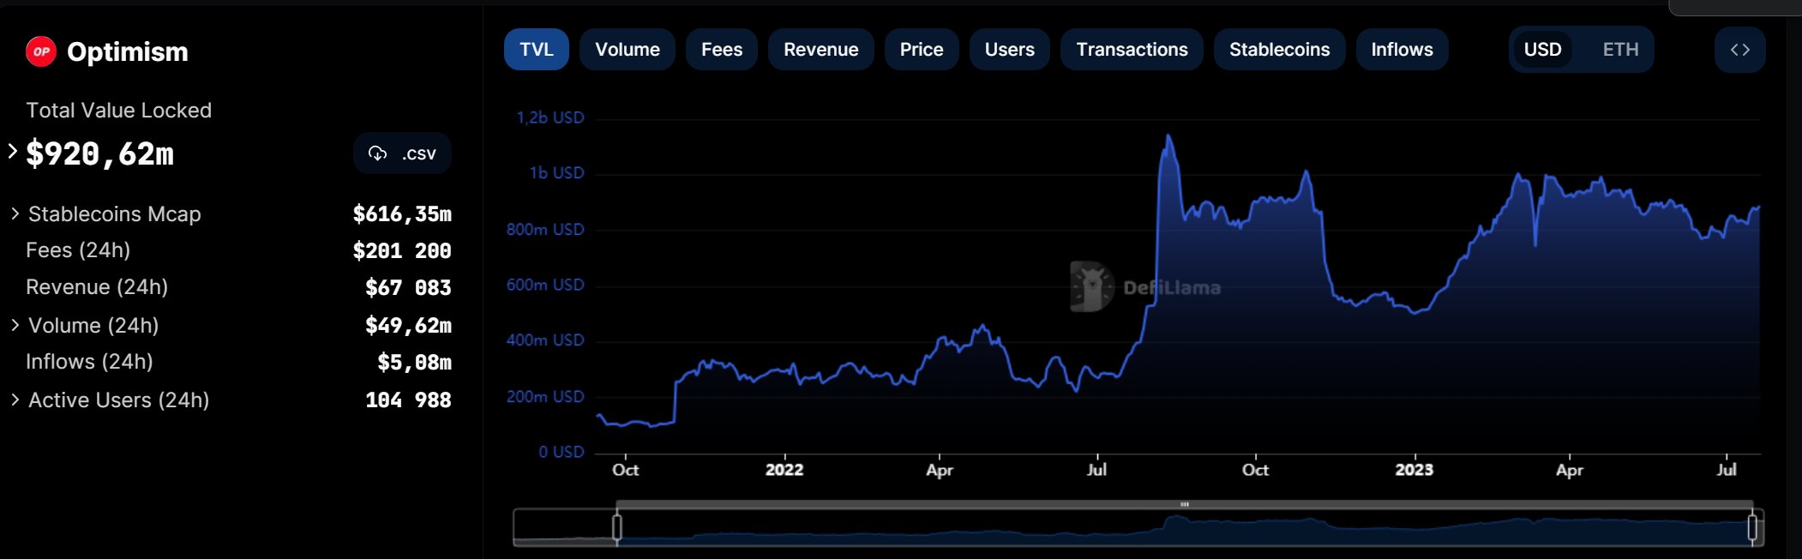Expand the Total Value Locked breakdown
This screenshot has height=559, width=1802.
pos(13,152)
